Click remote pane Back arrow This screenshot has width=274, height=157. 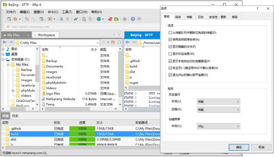(128, 42)
